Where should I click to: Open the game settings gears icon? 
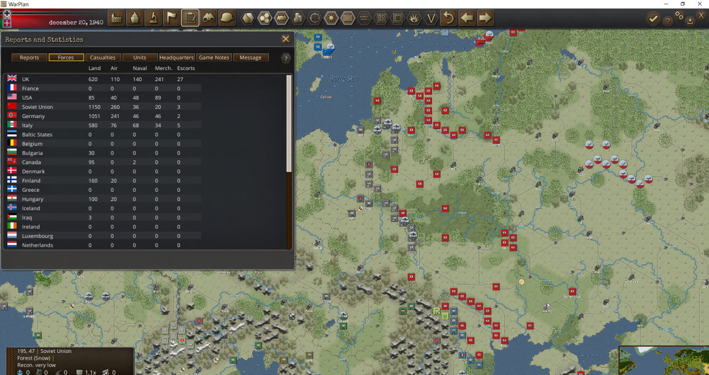(679, 15)
